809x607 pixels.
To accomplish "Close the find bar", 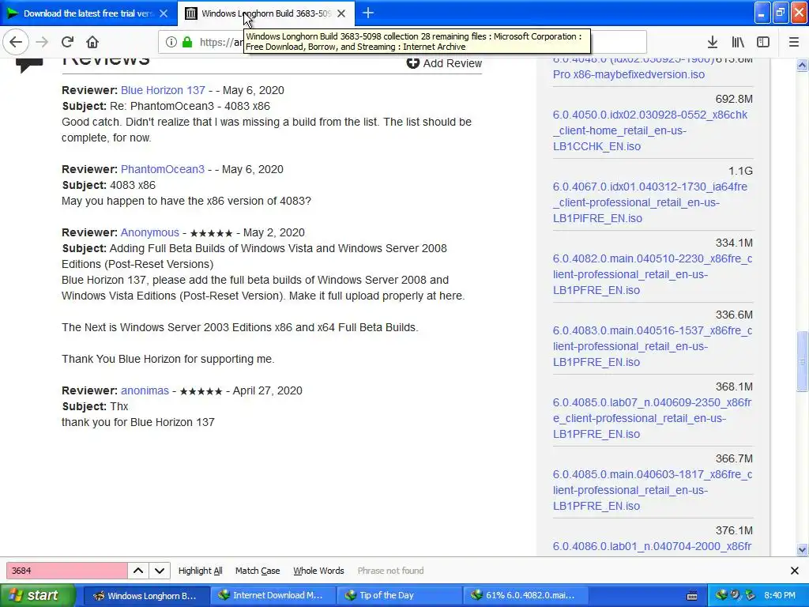I will (795, 571).
